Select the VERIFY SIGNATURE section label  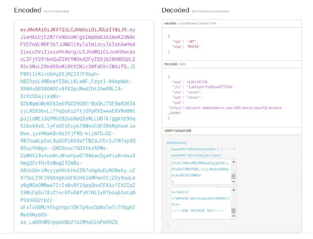point(178,131)
